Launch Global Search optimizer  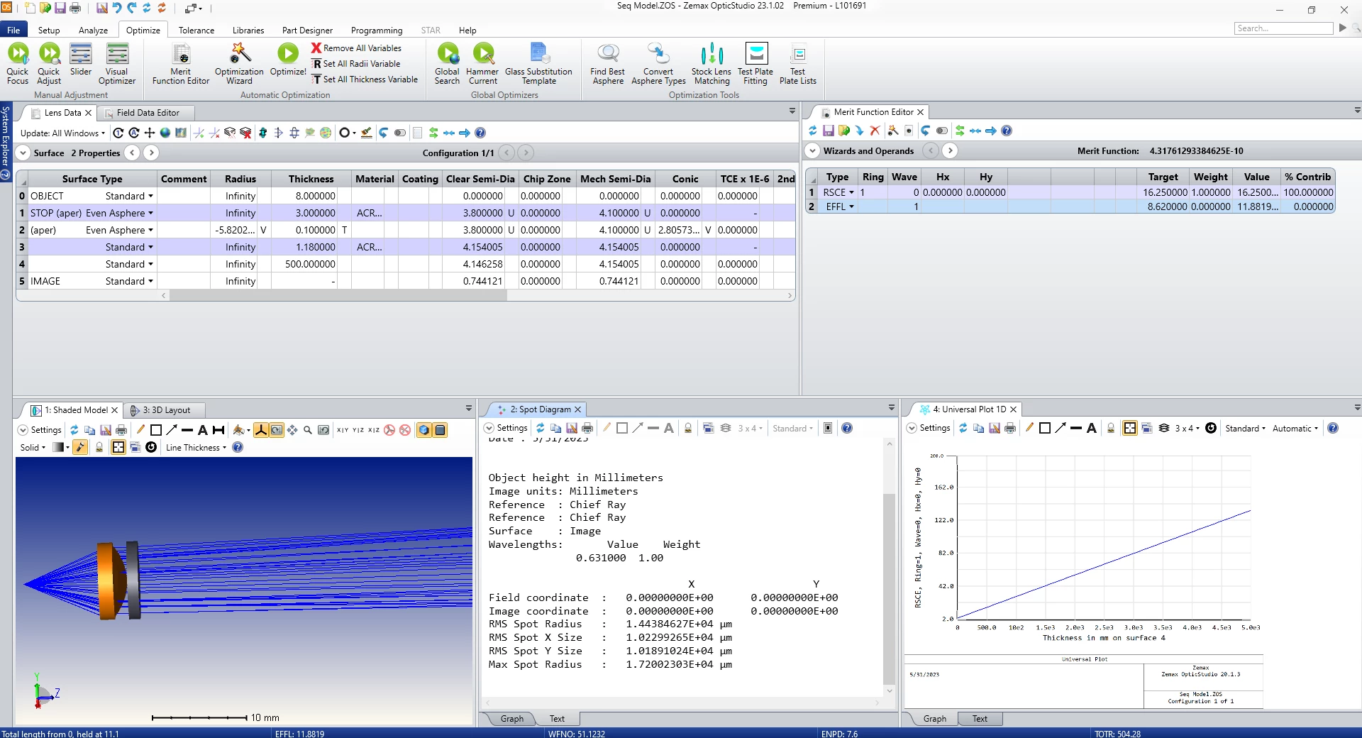coord(448,64)
